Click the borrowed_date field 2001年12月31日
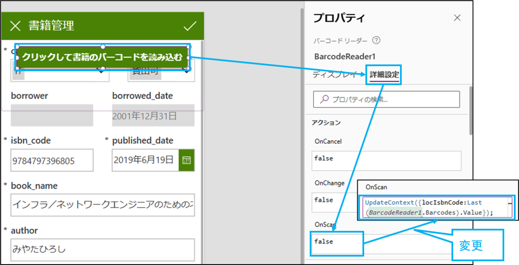Viewport: 519px width, 265px height. [x=153, y=115]
